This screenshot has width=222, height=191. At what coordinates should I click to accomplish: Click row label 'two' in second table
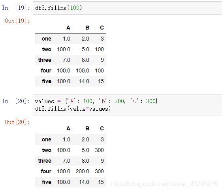47,150
